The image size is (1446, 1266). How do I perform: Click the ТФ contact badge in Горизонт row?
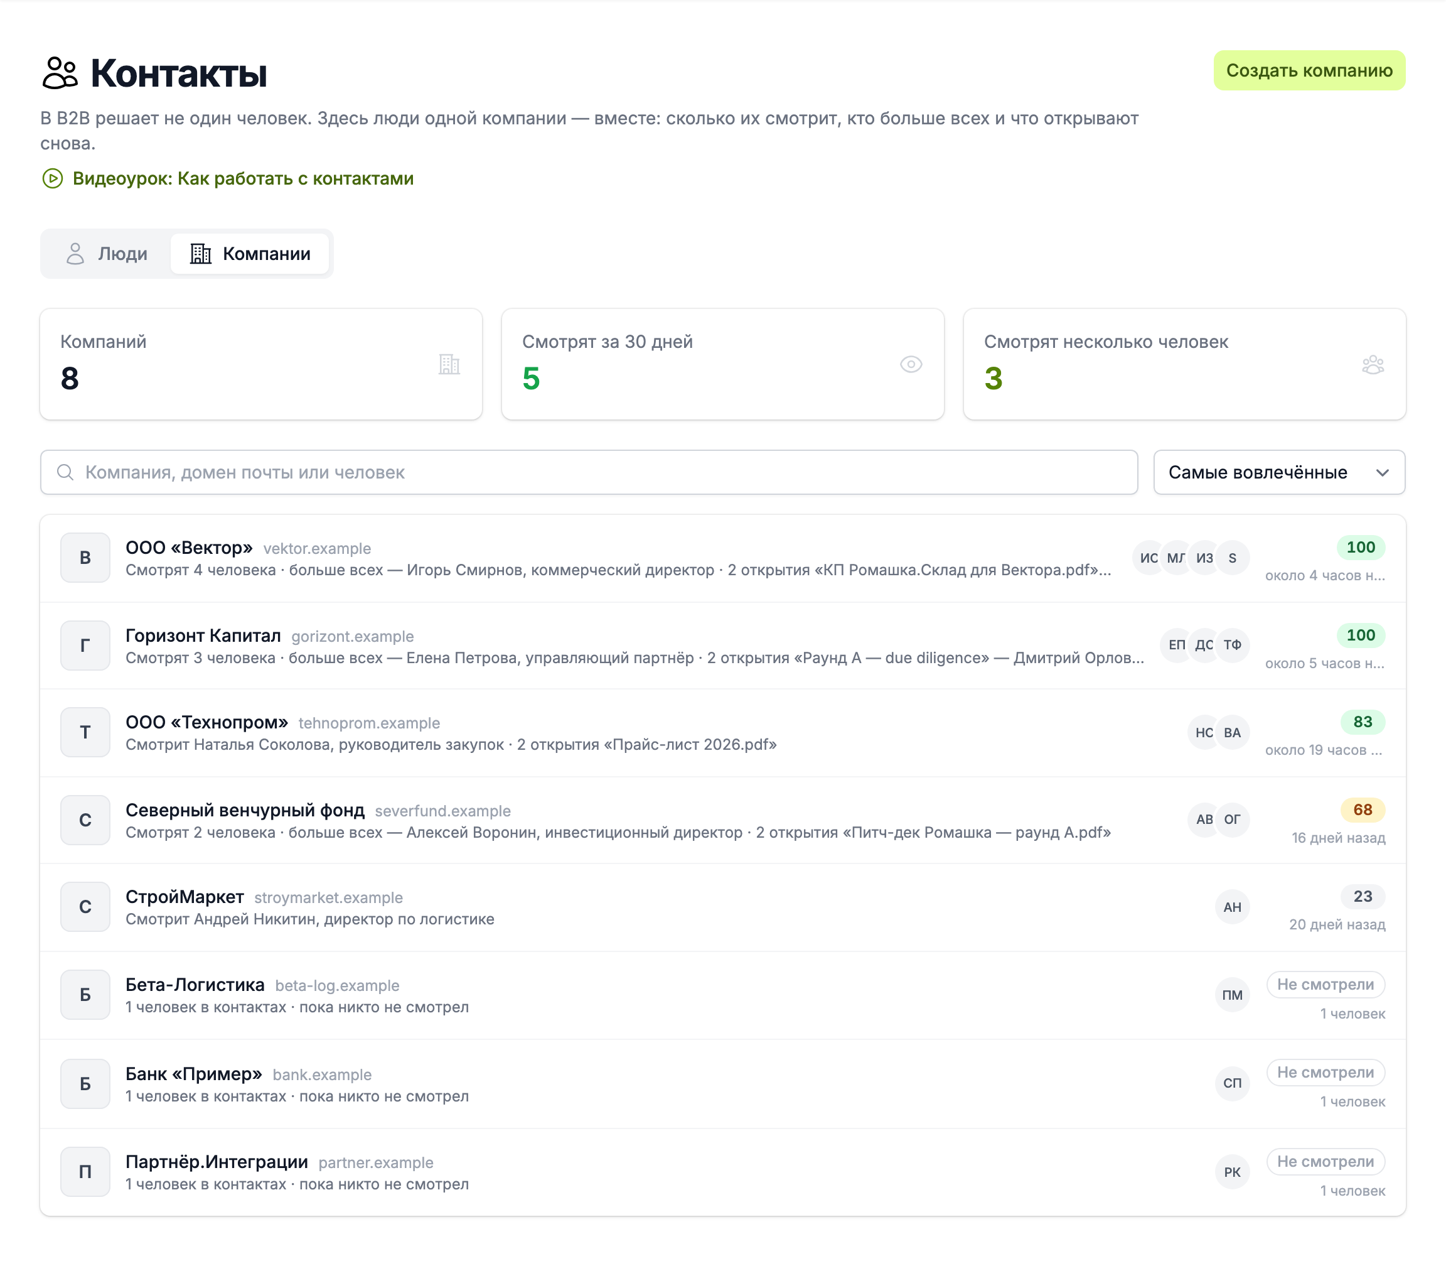click(1232, 645)
